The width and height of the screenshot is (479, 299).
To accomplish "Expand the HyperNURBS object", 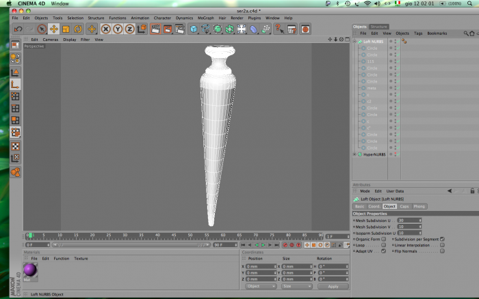I will click(354, 154).
